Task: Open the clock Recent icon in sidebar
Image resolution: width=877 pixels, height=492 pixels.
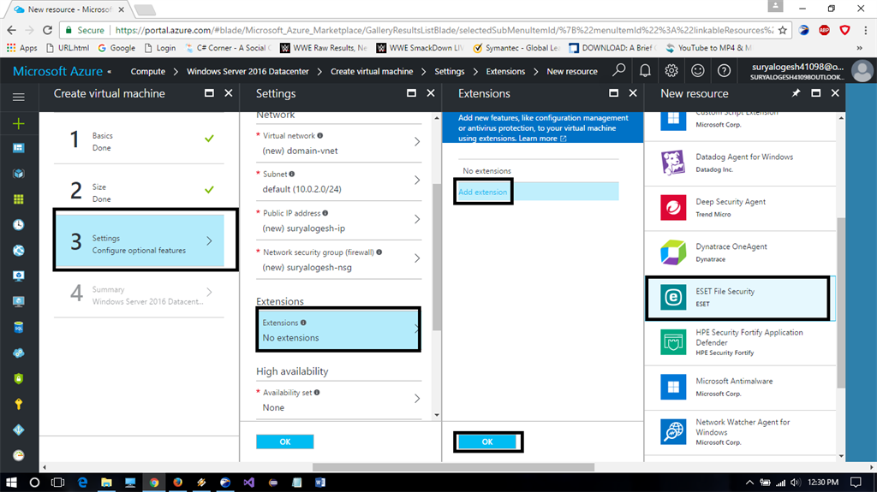Action: click(x=19, y=225)
